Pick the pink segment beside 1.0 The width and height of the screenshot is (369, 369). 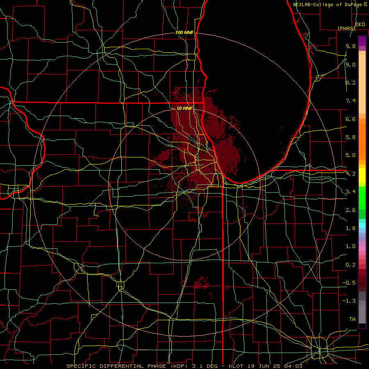(362, 248)
